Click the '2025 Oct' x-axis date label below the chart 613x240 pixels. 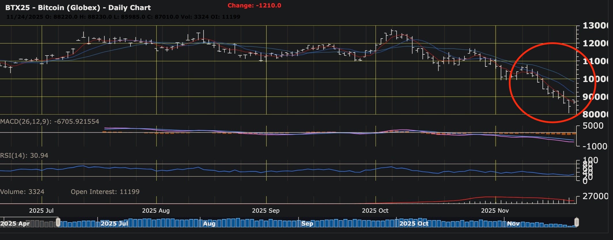tap(375, 211)
